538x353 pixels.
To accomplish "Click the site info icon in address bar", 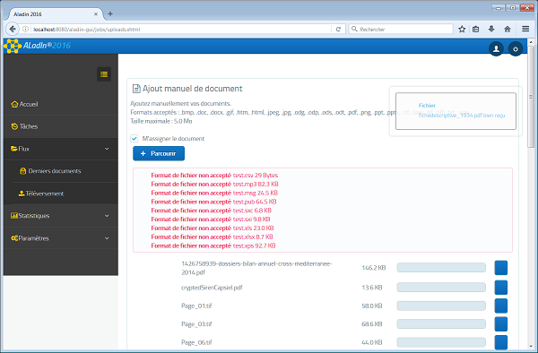I will pyautogui.click(x=25, y=30).
